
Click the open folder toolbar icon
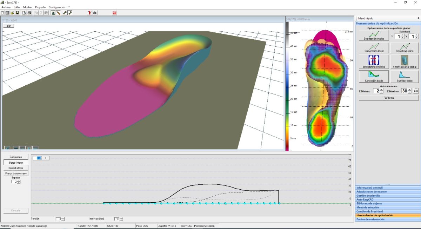12,13
